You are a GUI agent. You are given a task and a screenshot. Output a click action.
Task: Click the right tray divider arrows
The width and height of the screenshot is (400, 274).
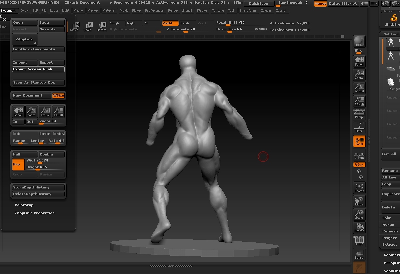tap(368, 140)
